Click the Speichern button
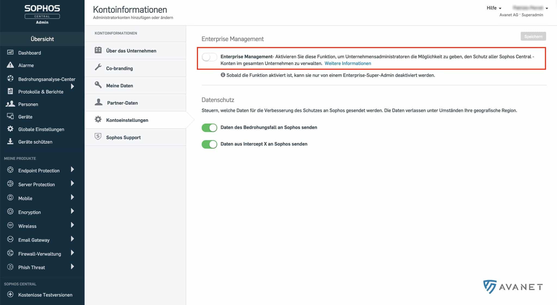Image resolution: width=557 pixels, height=305 pixels. (533, 36)
